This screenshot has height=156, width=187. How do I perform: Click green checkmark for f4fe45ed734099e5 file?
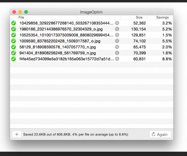(14, 59)
